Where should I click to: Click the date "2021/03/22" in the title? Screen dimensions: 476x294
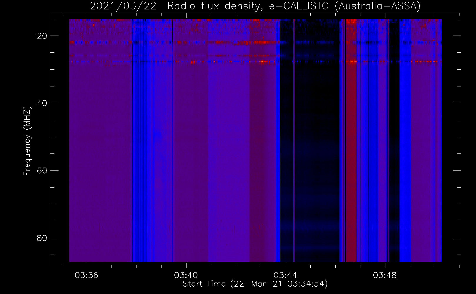123,6
